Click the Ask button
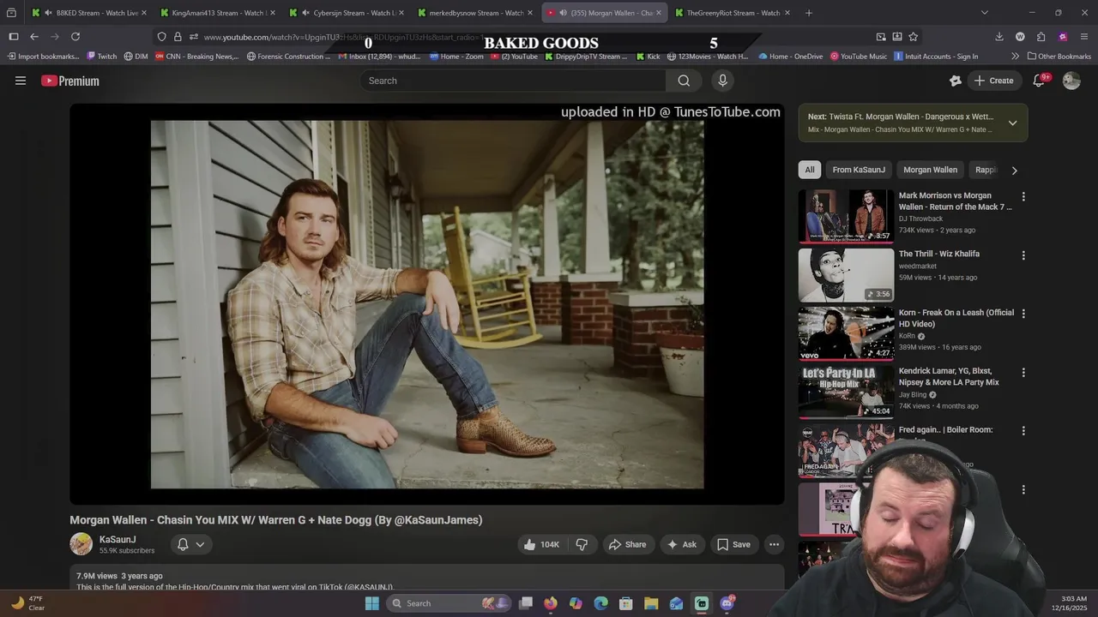This screenshot has height=617, width=1098. (681, 544)
